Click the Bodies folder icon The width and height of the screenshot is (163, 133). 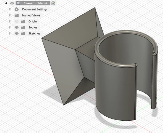click(23, 27)
